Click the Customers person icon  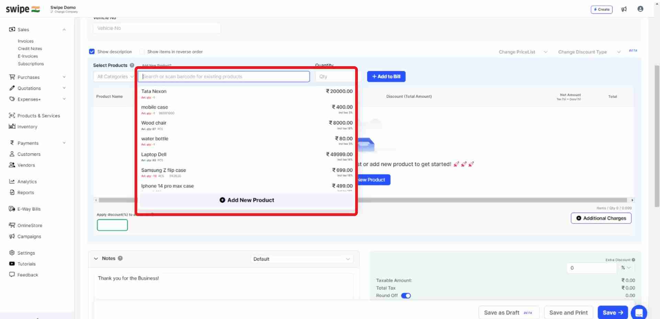click(12, 154)
